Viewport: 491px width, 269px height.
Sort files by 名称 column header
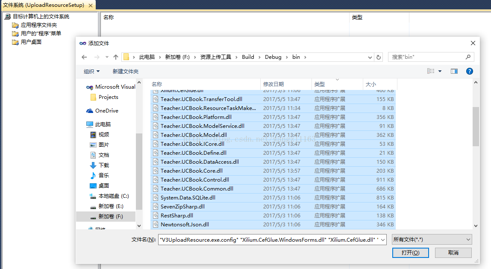tap(206, 84)
